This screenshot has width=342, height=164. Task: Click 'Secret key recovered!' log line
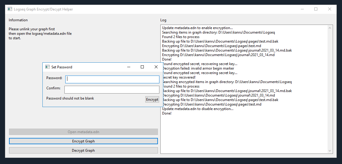179,77
